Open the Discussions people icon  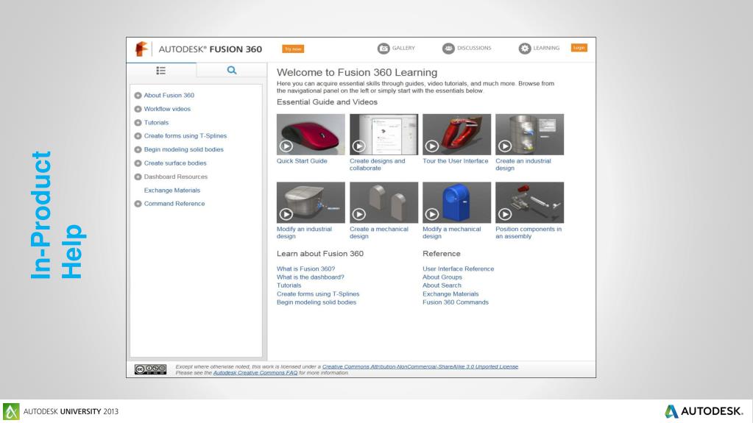click(x=448, y=49)
